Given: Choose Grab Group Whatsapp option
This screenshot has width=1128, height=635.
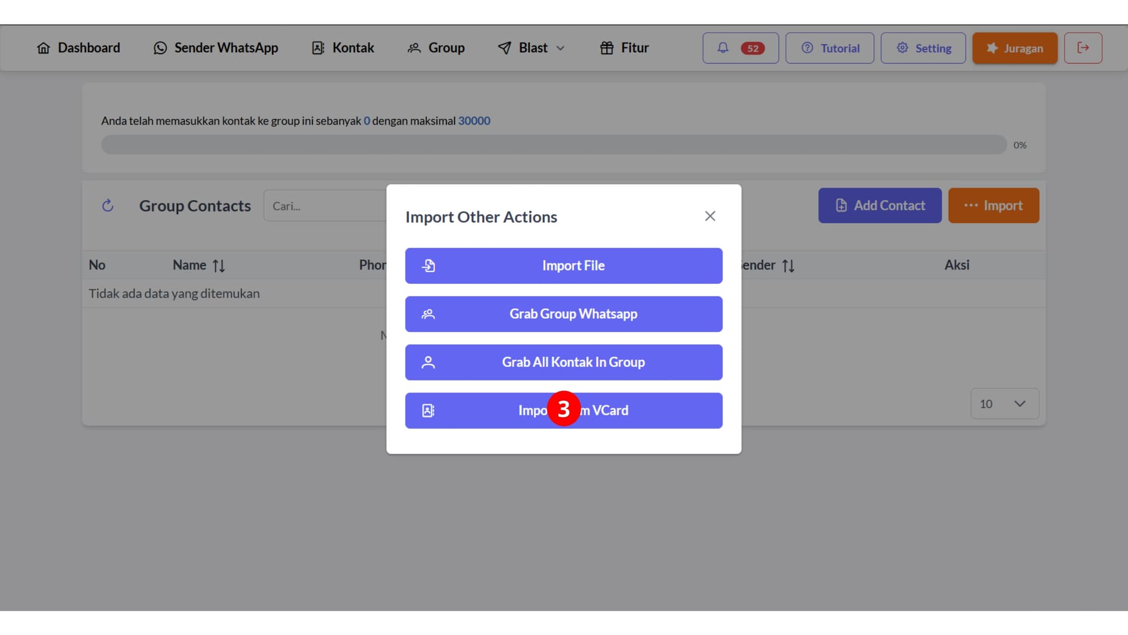Looking at the screenshot, I should point(563,314).
